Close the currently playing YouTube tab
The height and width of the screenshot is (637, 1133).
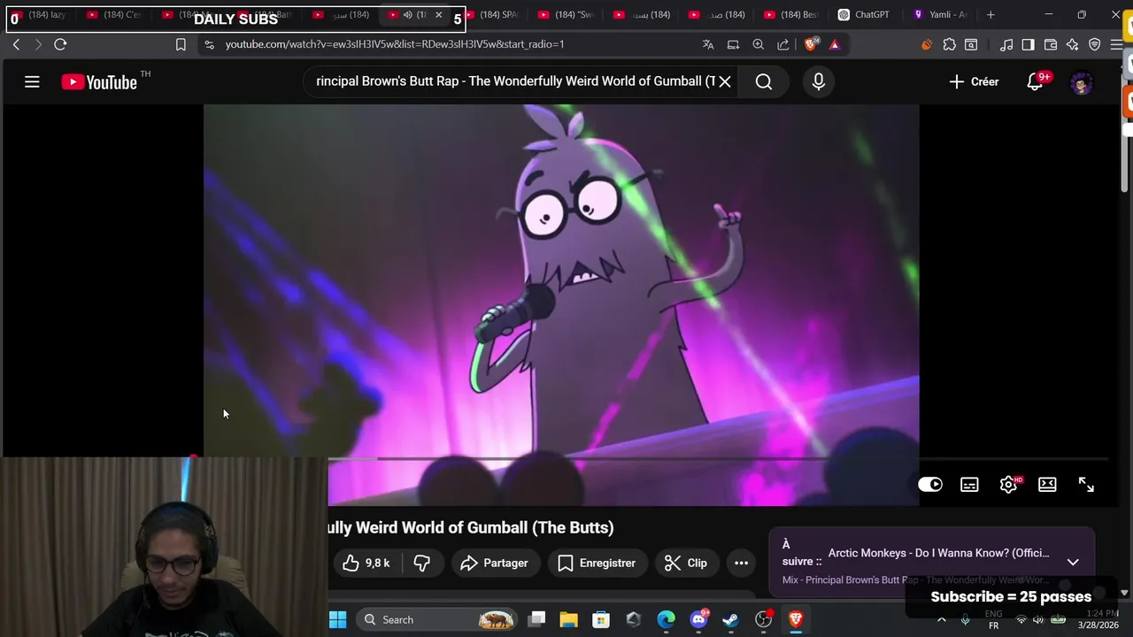pyautogui.click(x=438, y=14)
